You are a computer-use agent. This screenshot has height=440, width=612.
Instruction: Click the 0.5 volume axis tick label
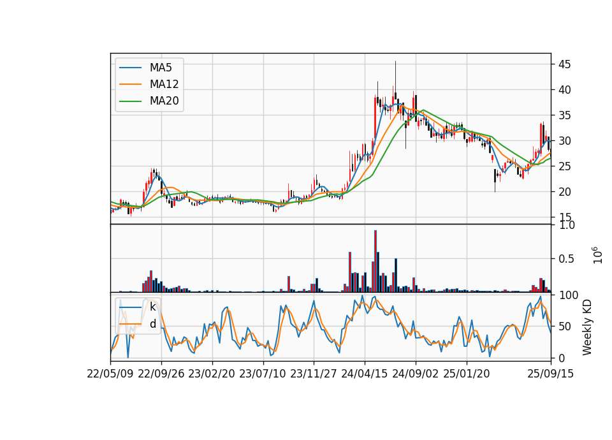point(566,259)
